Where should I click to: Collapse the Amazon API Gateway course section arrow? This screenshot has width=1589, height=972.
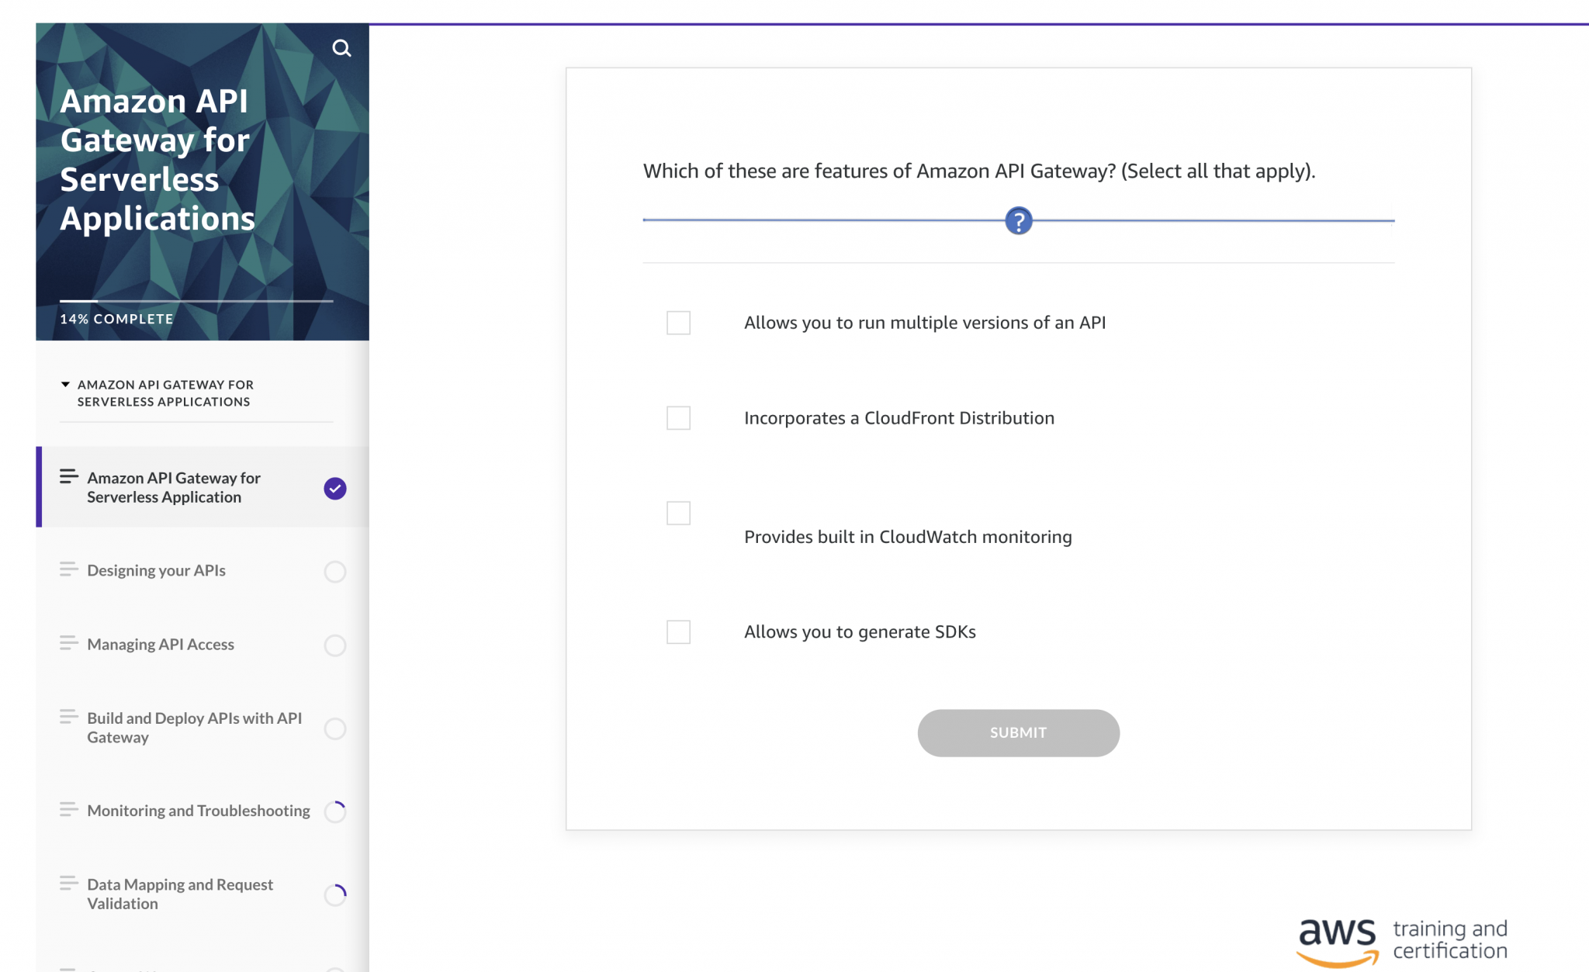click(x=65, y=385)
